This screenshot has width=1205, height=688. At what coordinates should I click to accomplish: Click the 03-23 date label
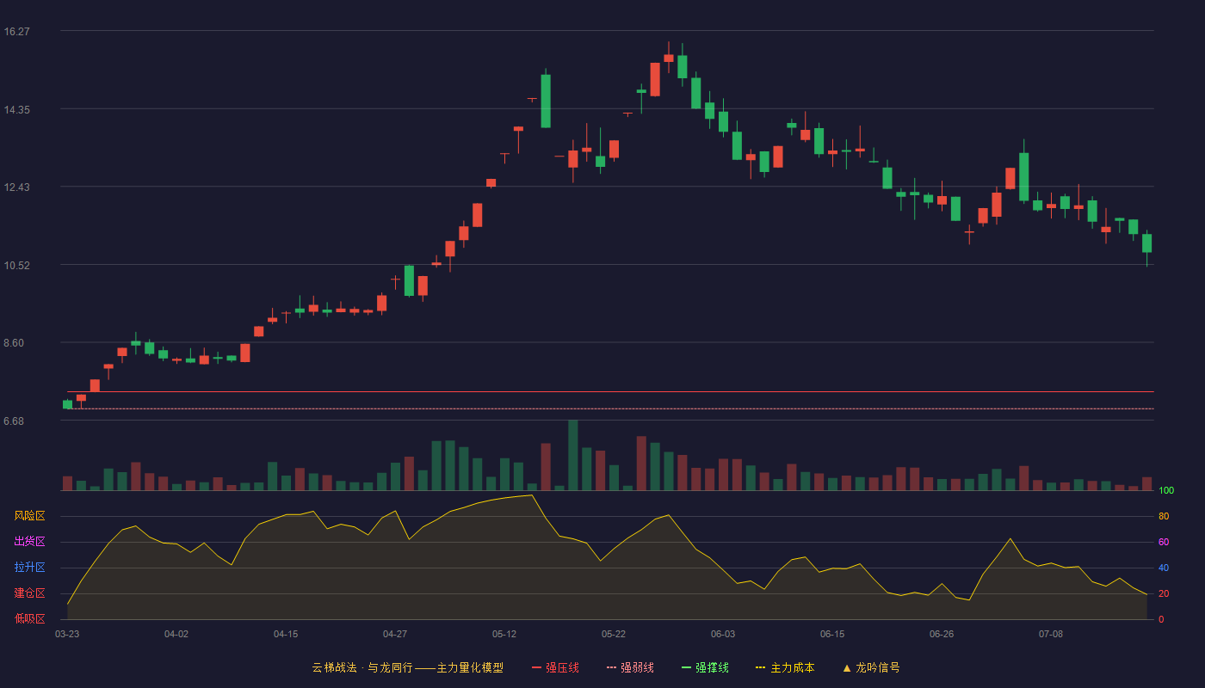tap(67, 634)
